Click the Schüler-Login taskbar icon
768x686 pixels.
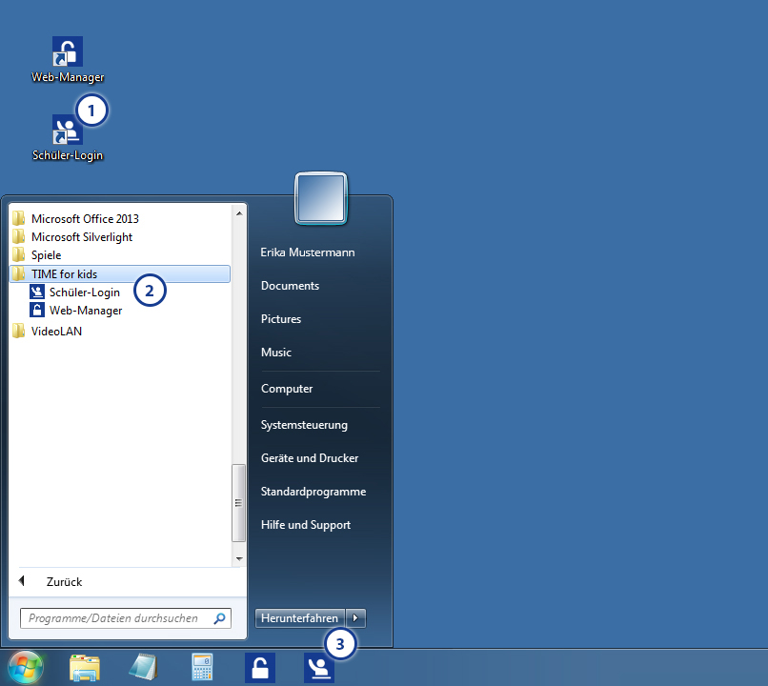[319, 667]
